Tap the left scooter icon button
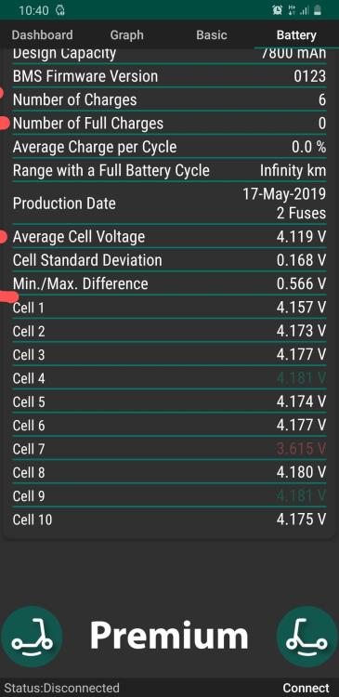This screenshot has width=339, height=697. tap(31, 637)
